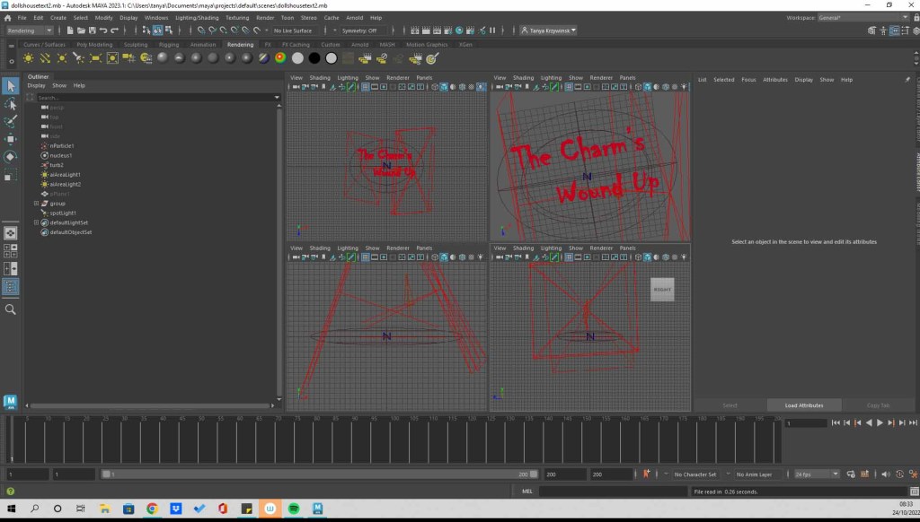Click the Tanya Krzywinsk account button
920x522 pixels.
tap(548, 30)
